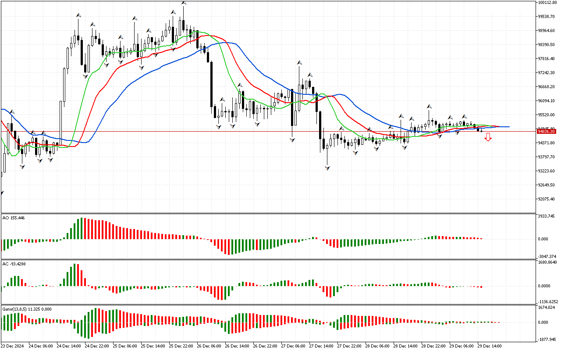Select the AO 155.446 indicator label
This screenshot has height=351, width=561.
14,218
